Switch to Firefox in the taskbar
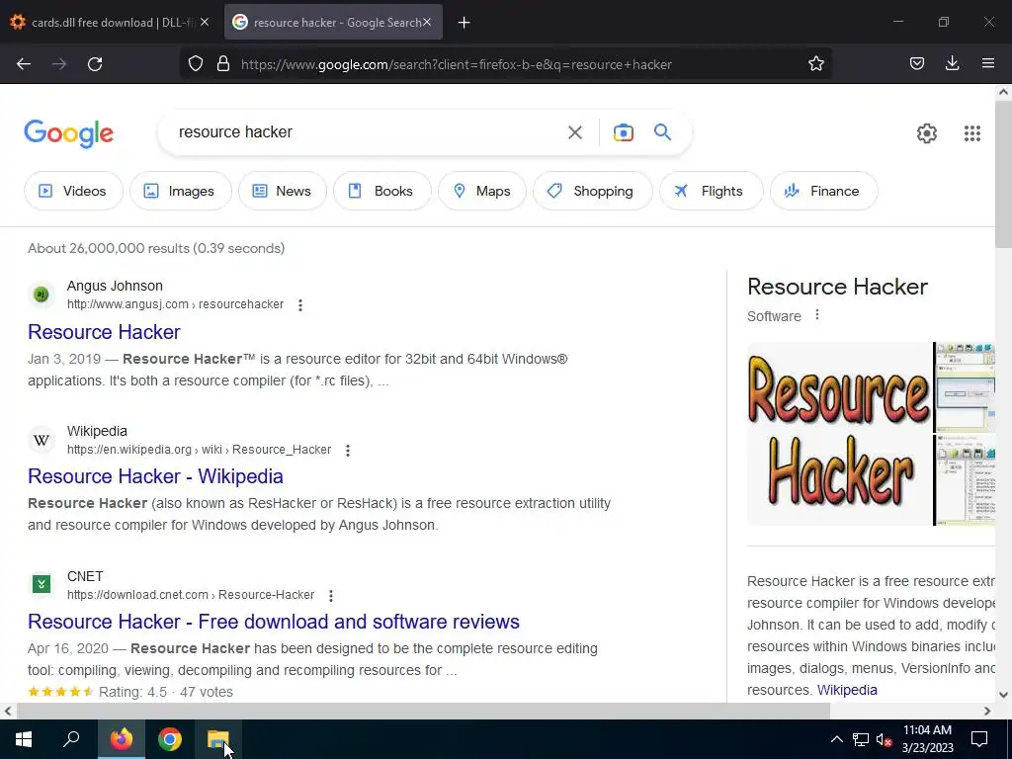This screenshot has width=1012, height=759. point(122,739)
